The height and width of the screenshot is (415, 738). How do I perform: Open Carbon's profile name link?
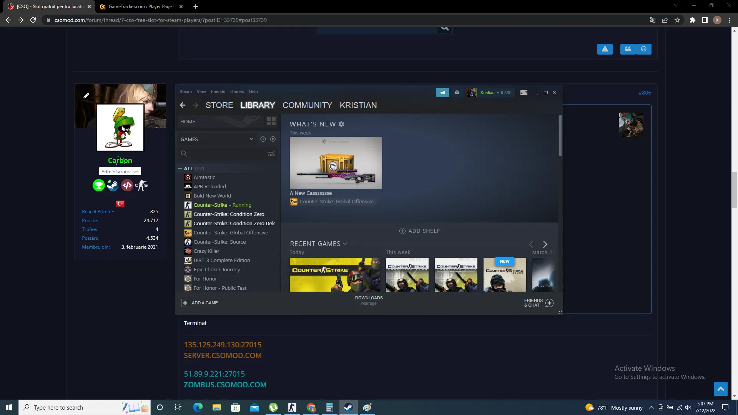click(x=120, y=161)
